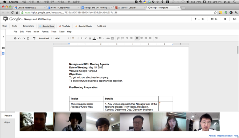
Task: Select justified text alignment
Action: pos(150,38)
